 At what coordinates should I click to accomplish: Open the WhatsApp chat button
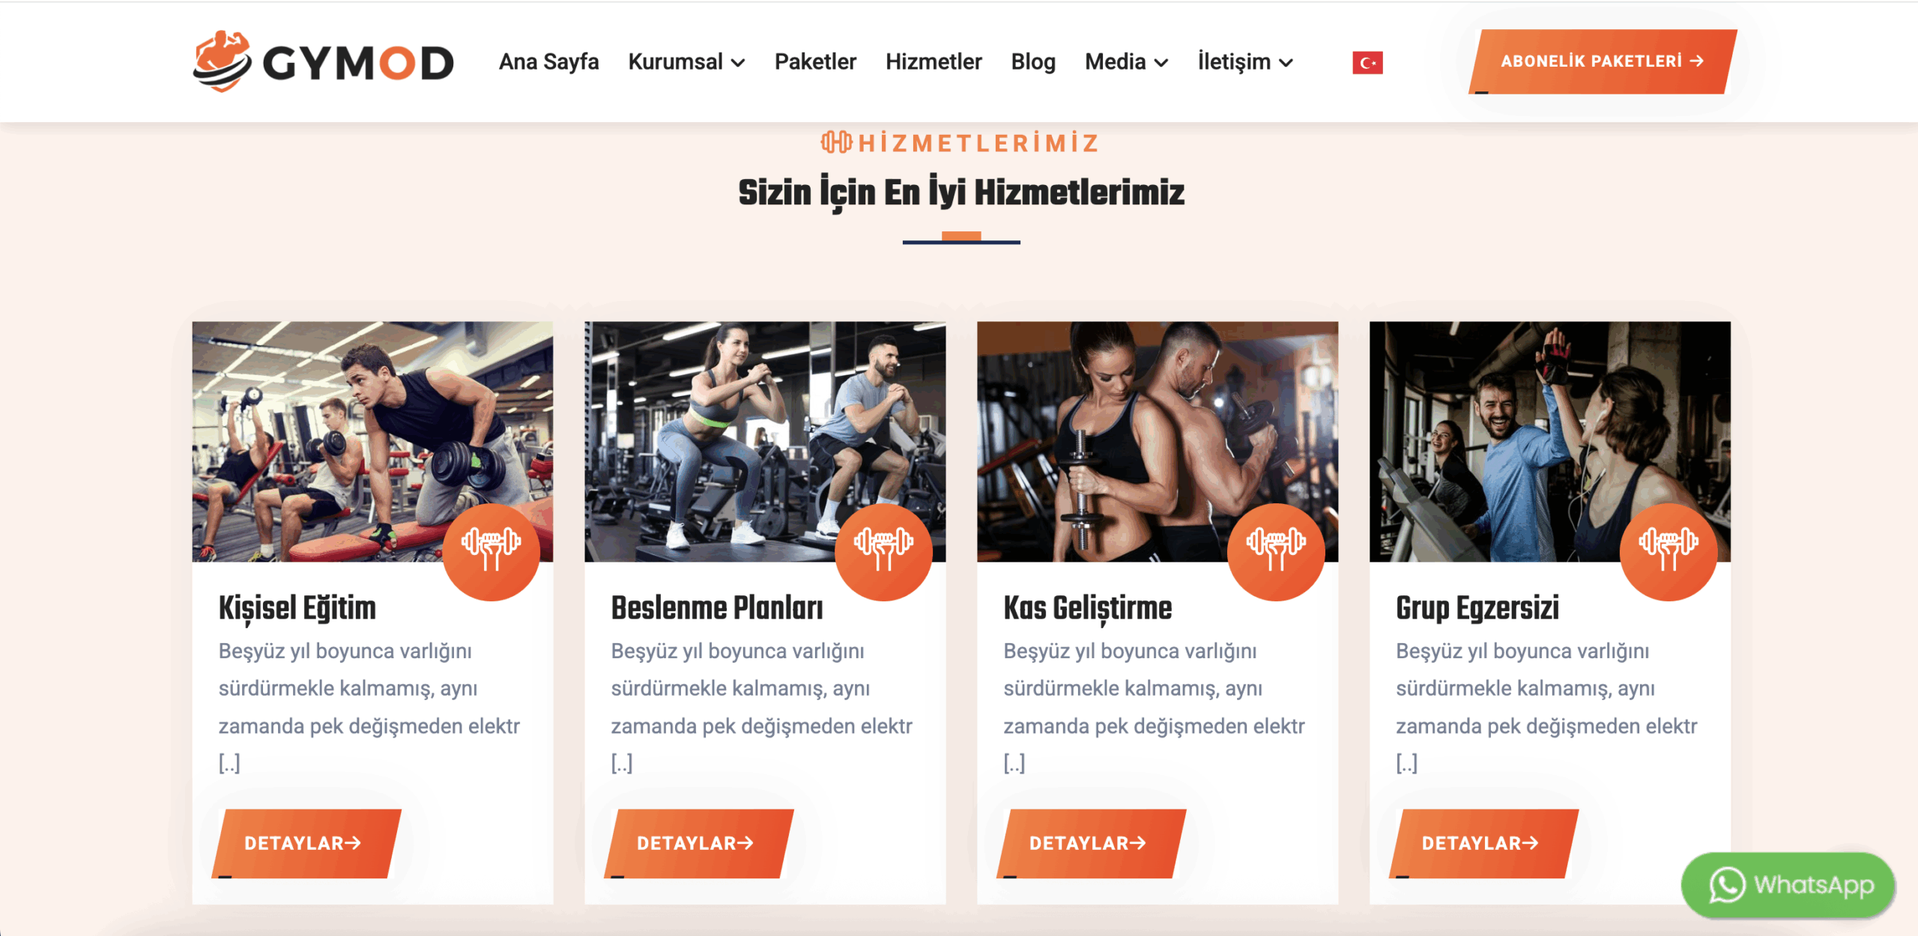(1788, 885)
